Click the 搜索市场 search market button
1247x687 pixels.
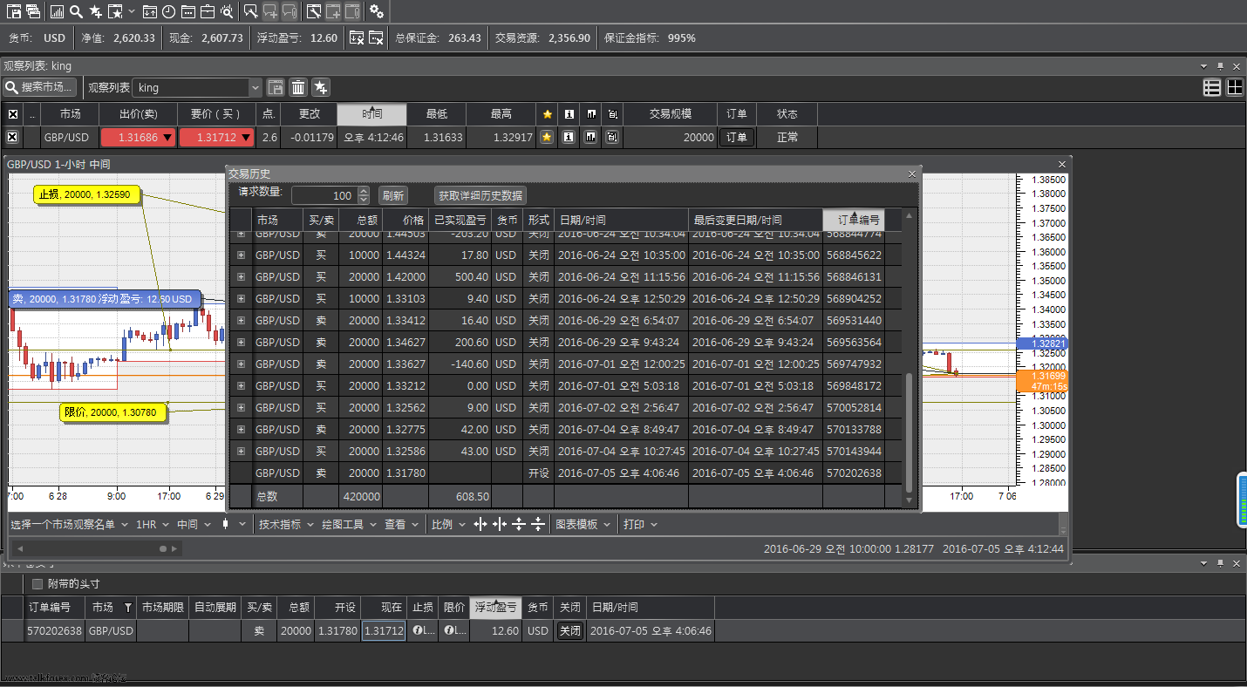click(x=40, y=87)
